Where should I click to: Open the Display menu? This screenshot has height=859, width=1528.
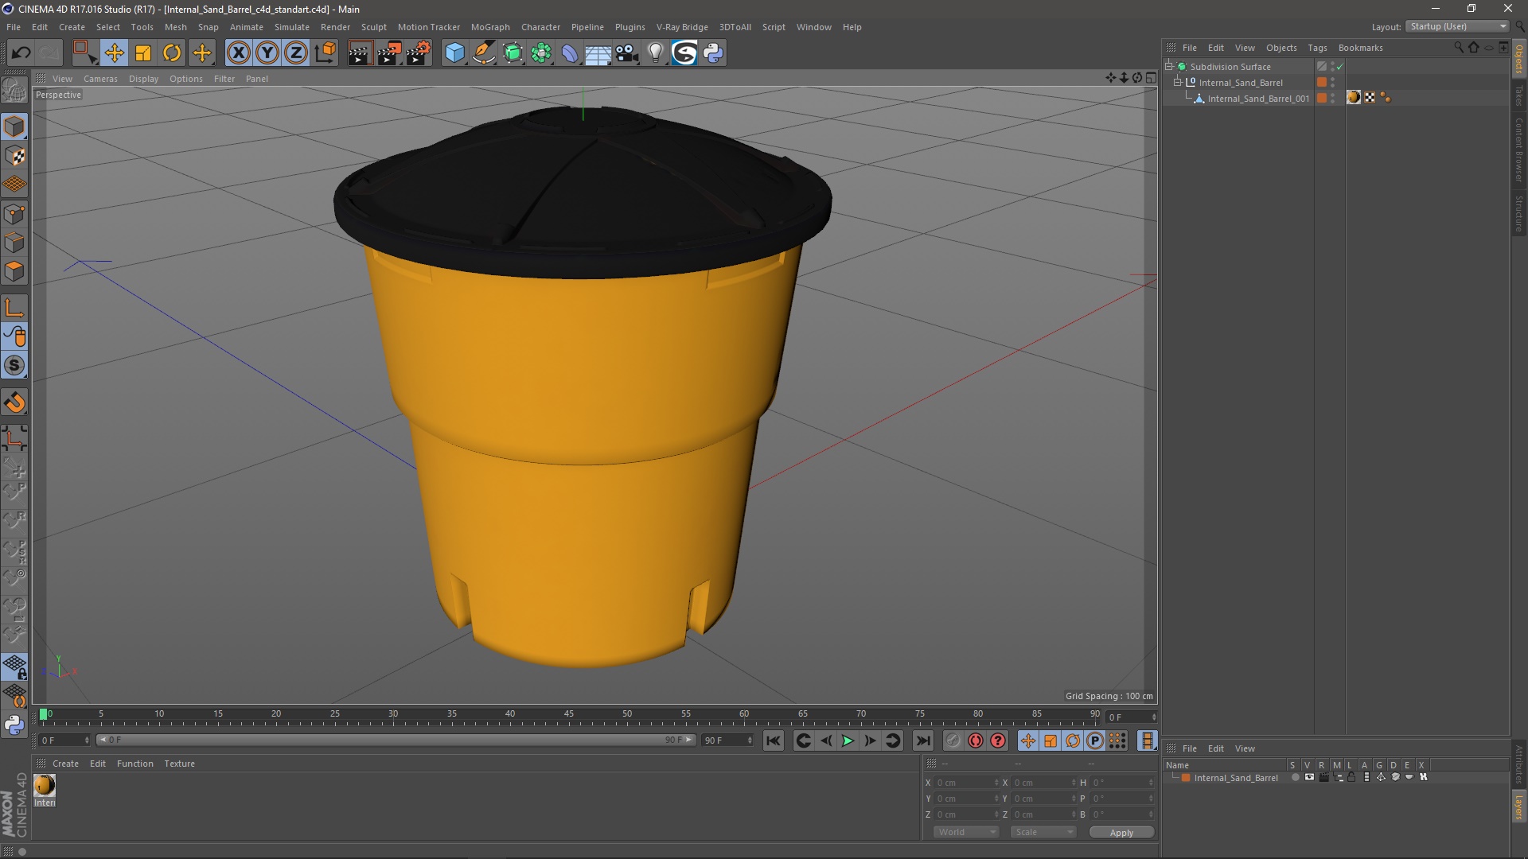(142, 78)
